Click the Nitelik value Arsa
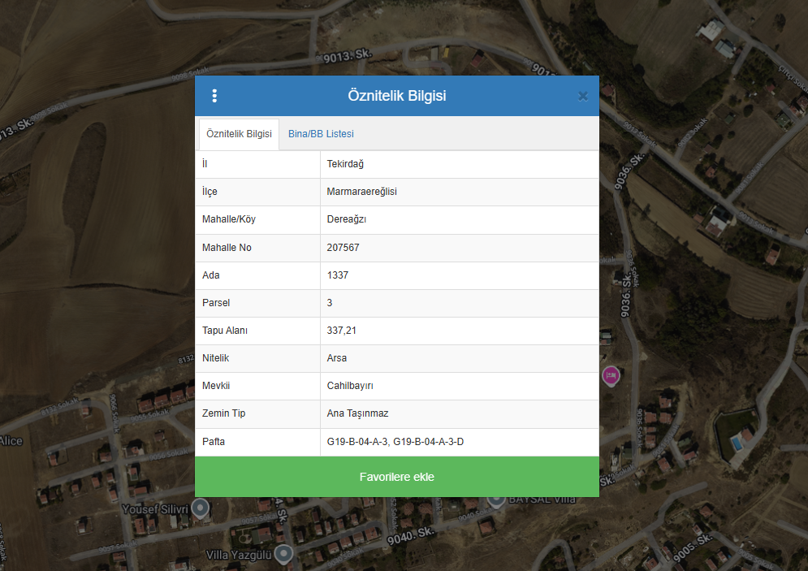 pos(336,358)
